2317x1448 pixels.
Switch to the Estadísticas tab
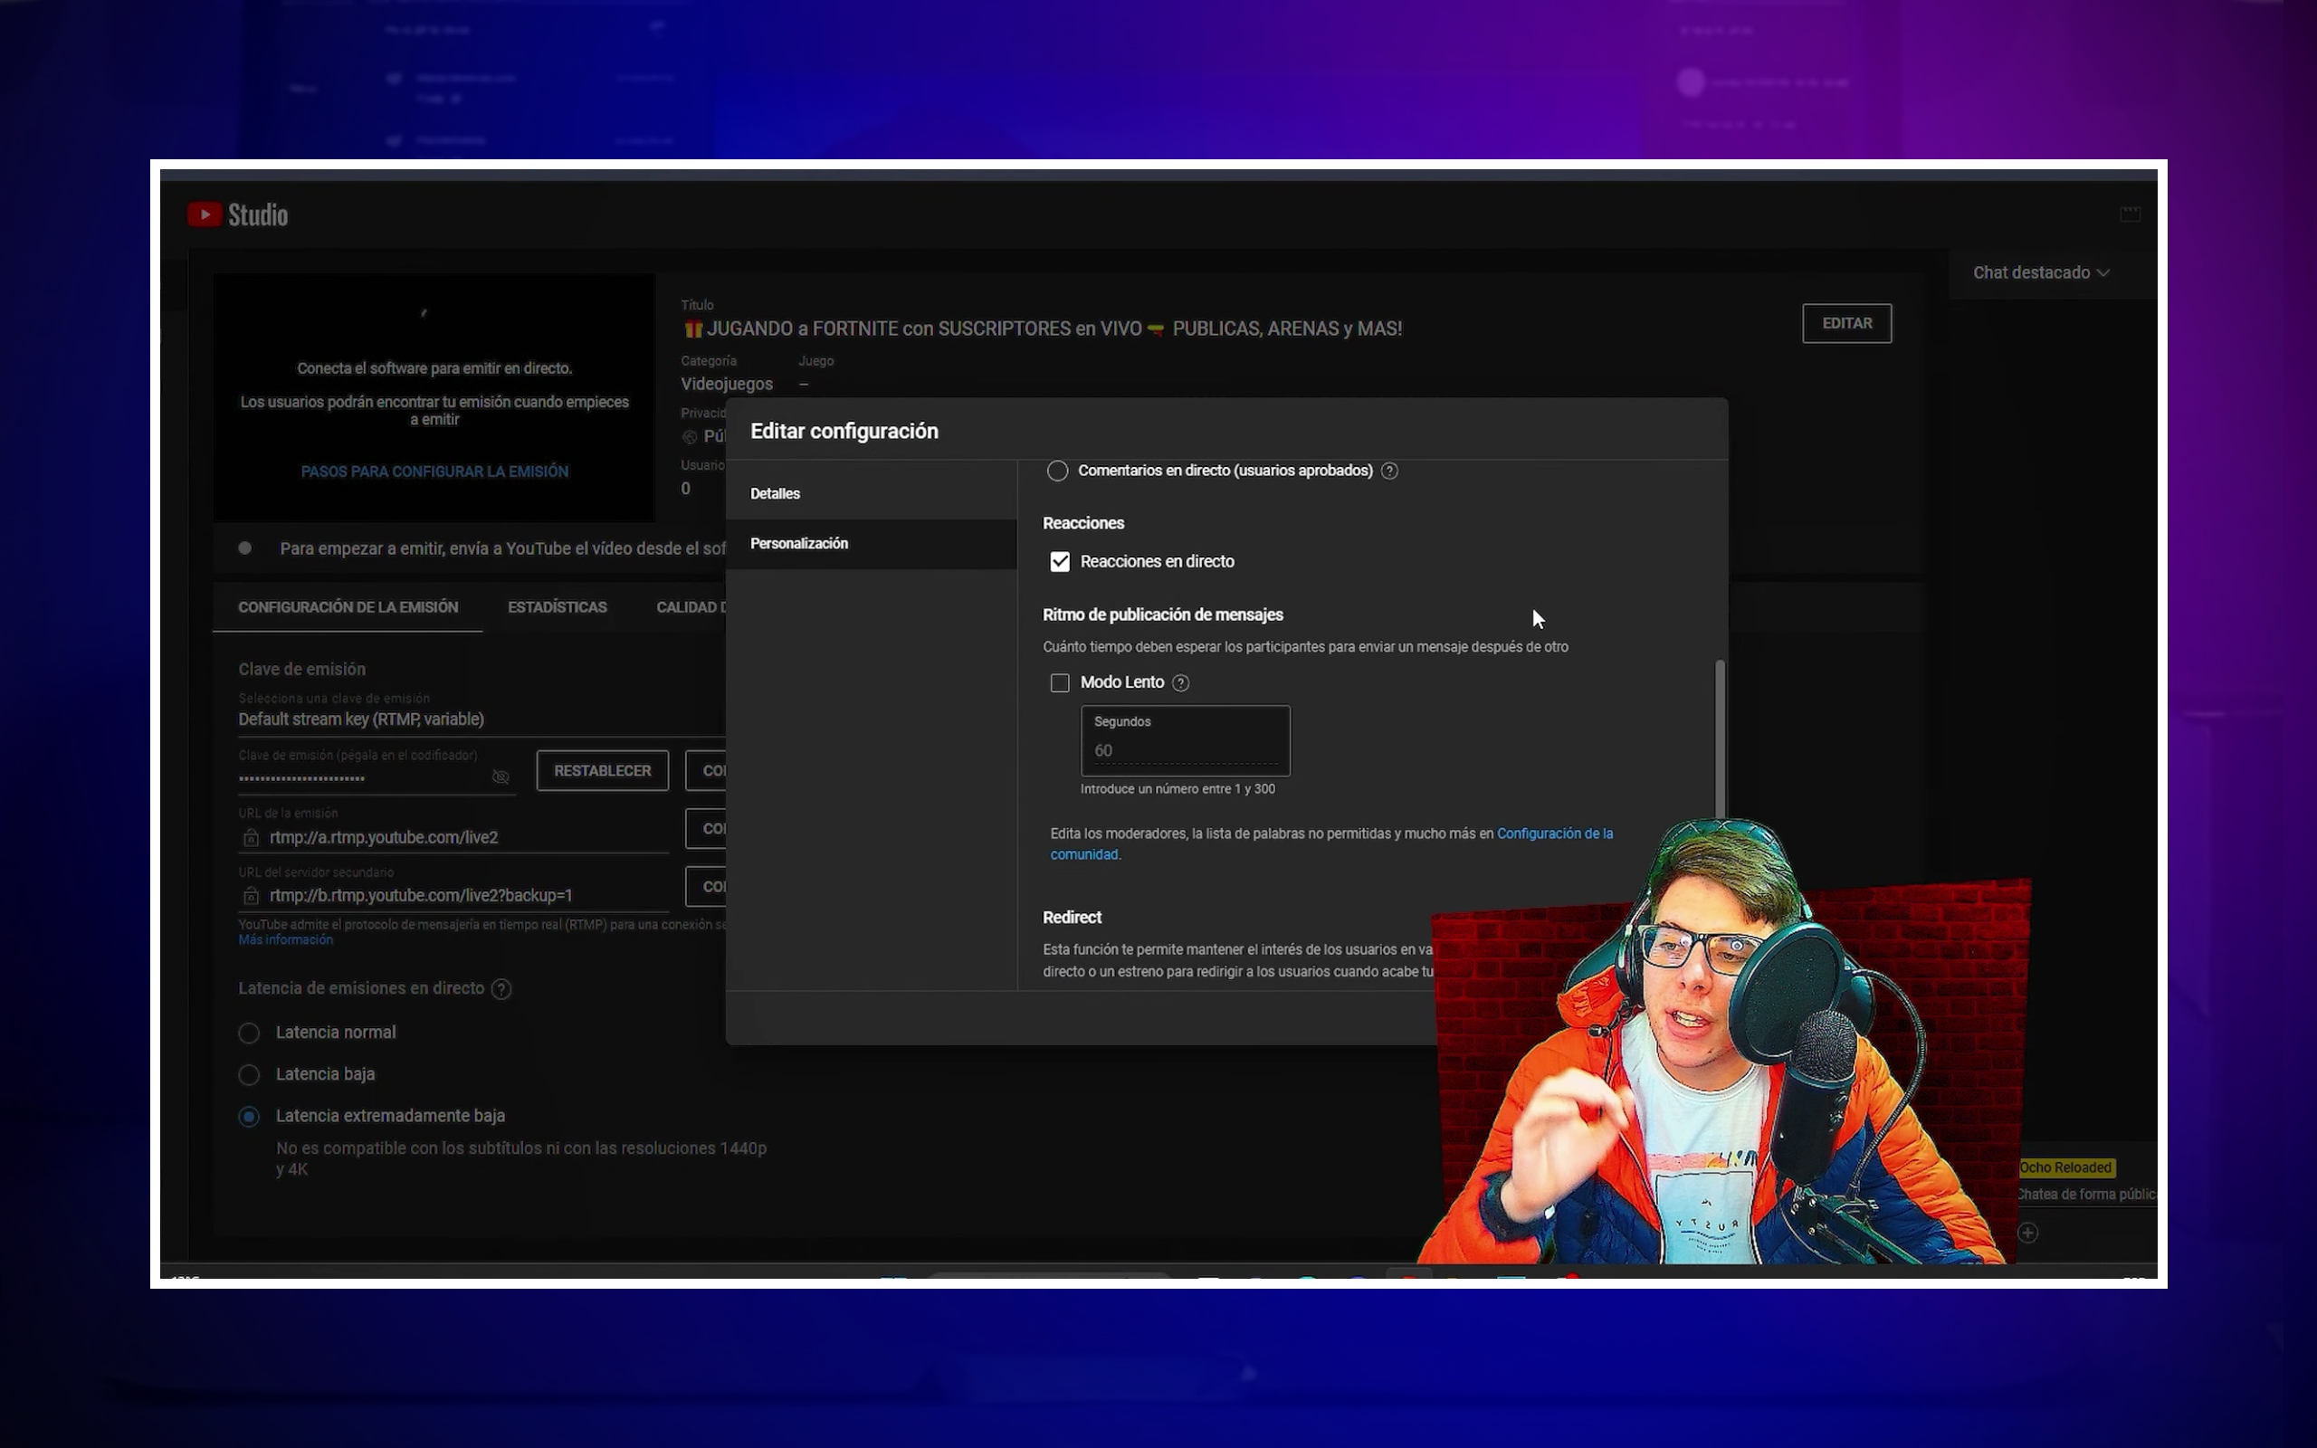[558, 607]
